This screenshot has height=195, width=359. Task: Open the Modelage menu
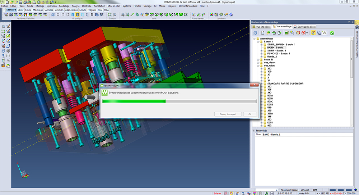point(64,6)
